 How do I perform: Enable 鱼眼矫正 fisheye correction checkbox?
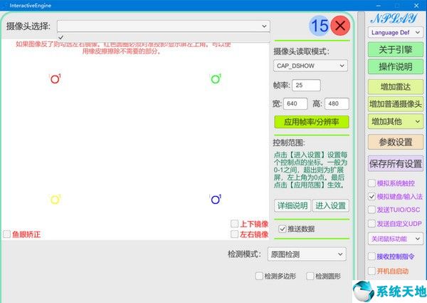click(x=7, y=235)
